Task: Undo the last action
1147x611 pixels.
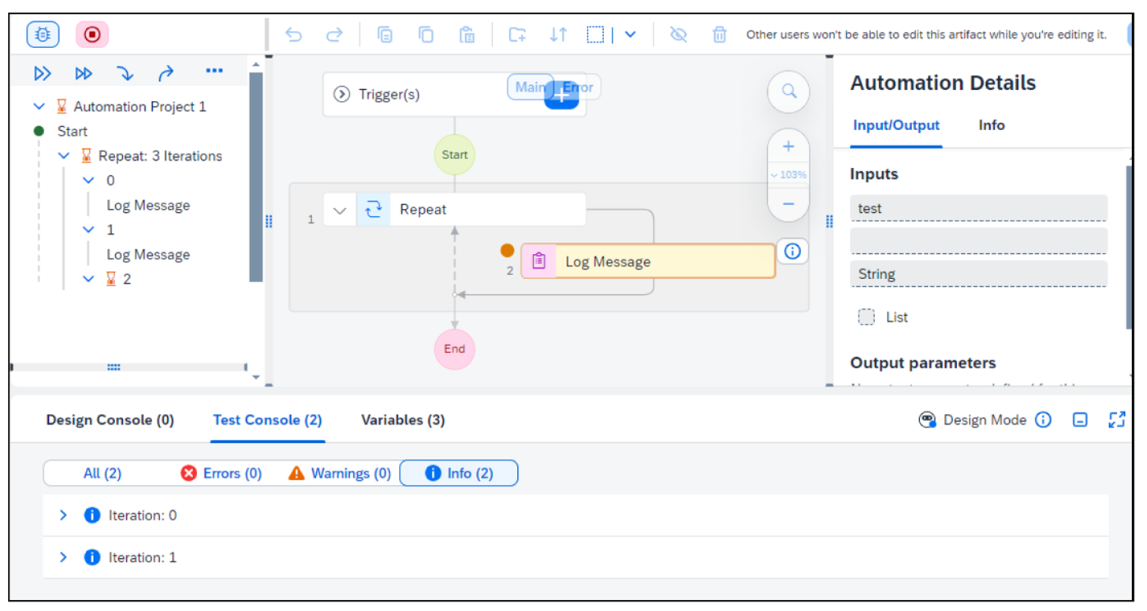Action: [x=293, y=35]
